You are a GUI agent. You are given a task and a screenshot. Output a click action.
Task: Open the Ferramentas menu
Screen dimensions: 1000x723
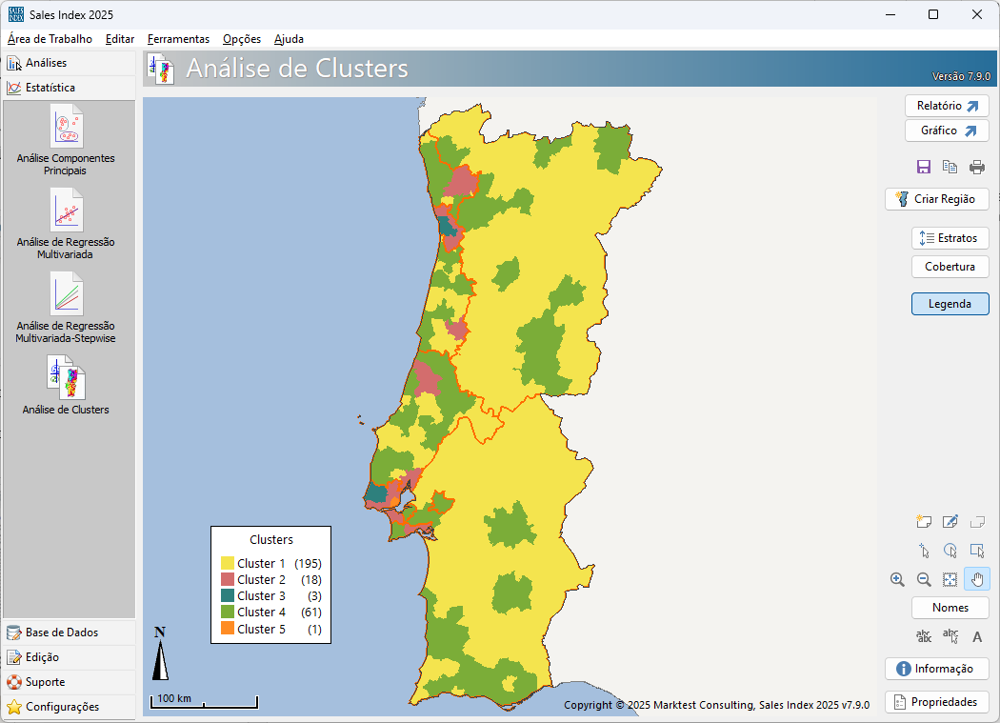pos(178,39)
